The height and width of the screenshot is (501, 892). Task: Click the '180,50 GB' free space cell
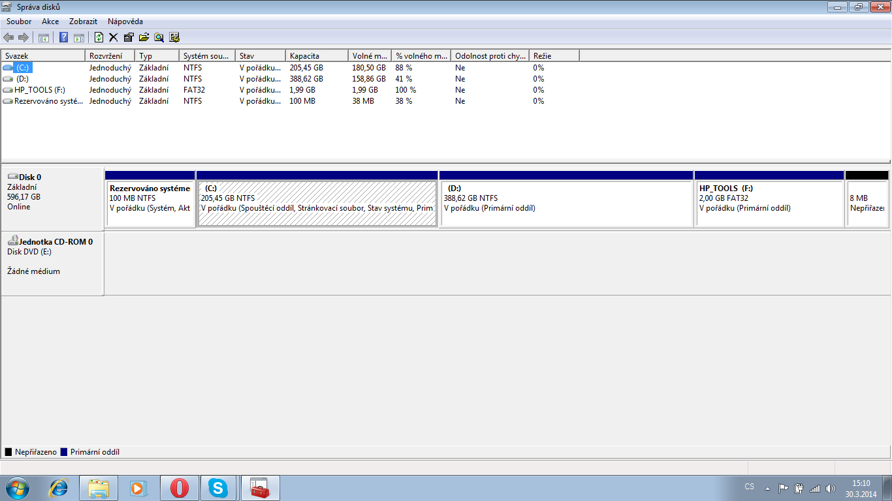pyautogui.click(x=369, y=68)
